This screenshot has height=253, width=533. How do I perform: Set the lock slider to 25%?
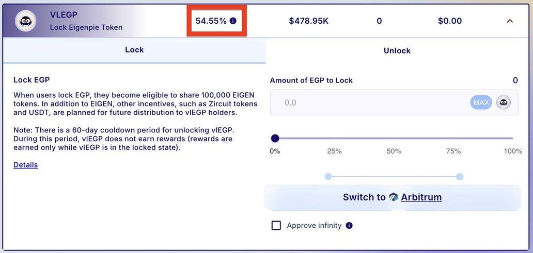(x=334, y=138)
